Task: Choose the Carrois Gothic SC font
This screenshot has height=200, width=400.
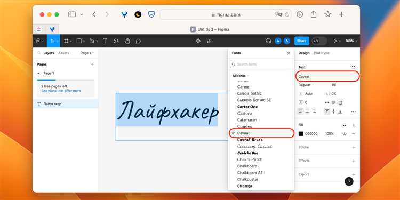Action: pos(254,100)
